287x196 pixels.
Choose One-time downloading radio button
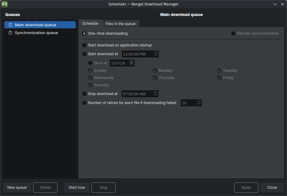[84, 33]
